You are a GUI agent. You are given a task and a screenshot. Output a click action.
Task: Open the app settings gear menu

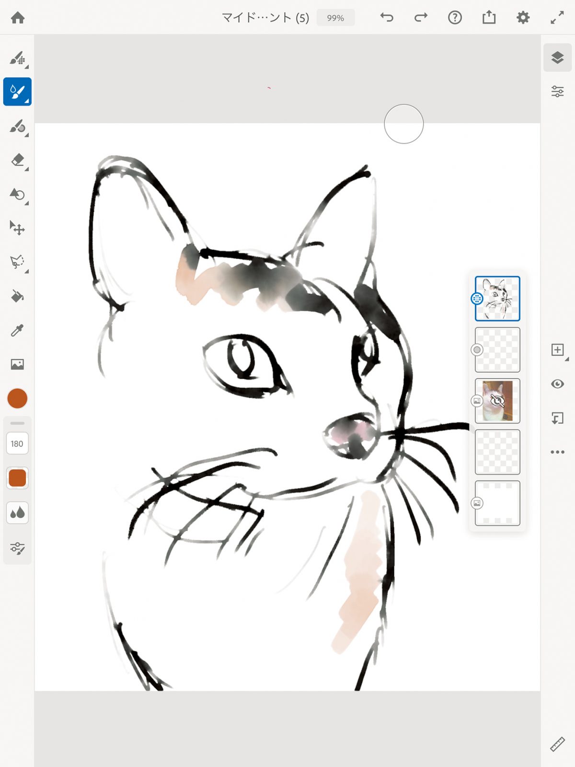(523, 18)
